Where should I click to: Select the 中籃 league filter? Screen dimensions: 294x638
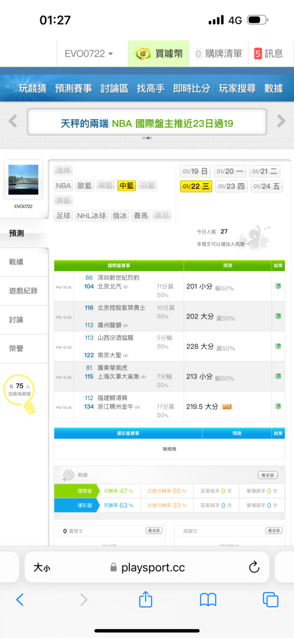(x=126, y=186)
